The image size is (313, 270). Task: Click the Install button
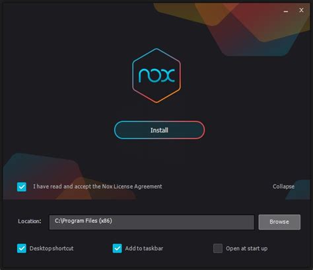159,130
